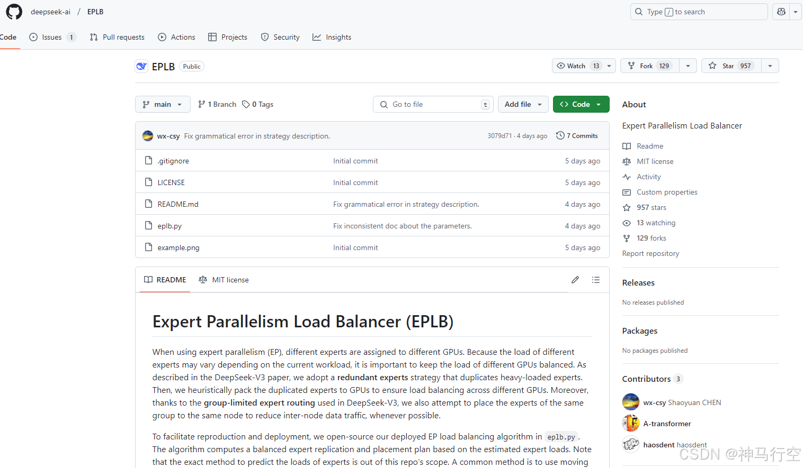Open the Contributors heading link

(653, 379)
